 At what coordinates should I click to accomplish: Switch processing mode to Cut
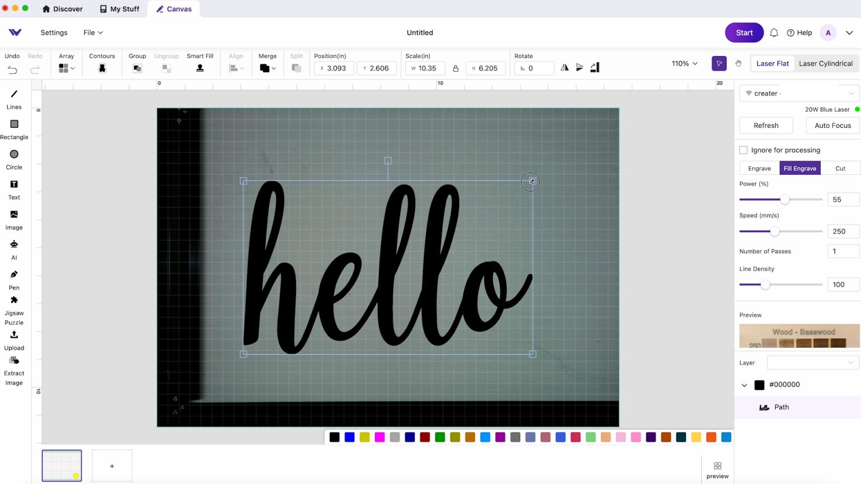pos(840,169)
